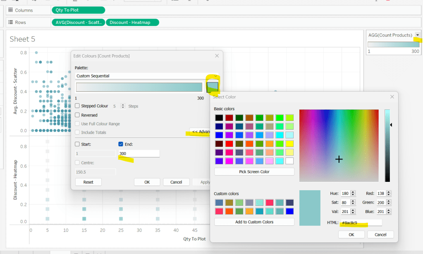Increase Hue value with stepper arrow
Viewport: 423px width, 254px height.
coord(353,192)
